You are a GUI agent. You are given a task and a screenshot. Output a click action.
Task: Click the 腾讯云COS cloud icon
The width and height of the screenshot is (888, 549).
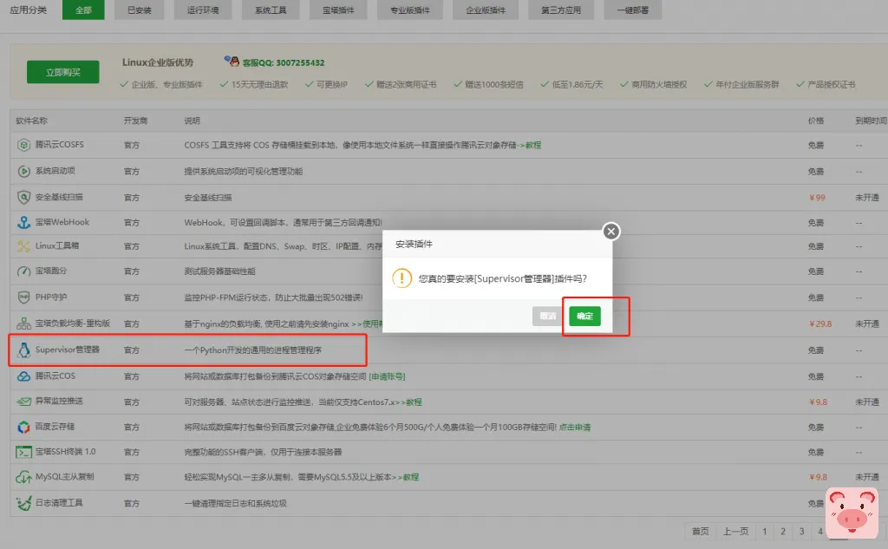tap(23, 376)
